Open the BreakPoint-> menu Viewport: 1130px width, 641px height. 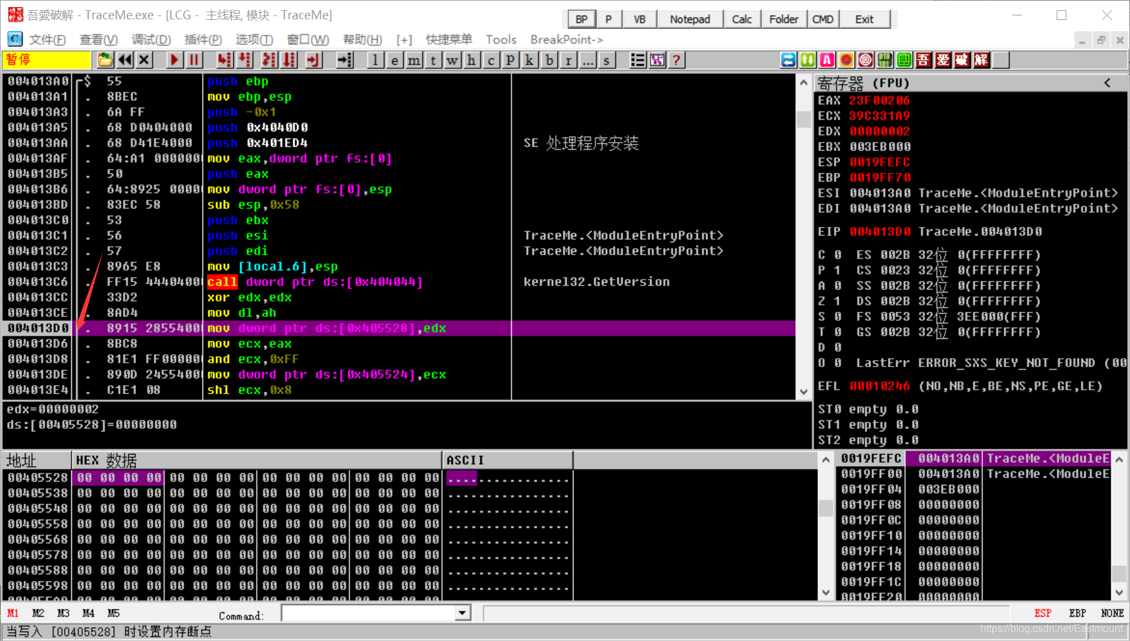[567, 40]
